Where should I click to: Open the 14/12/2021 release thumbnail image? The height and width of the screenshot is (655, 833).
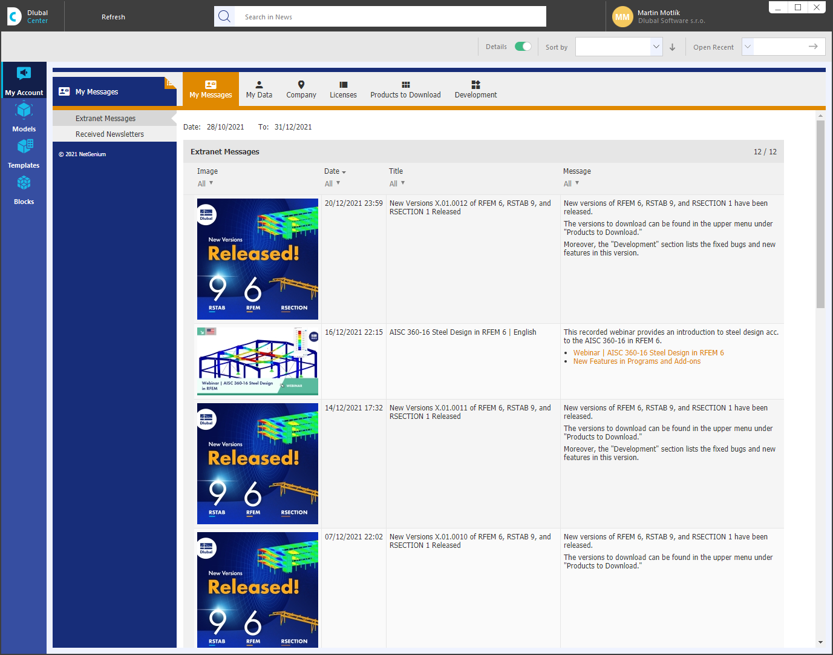[x=258, y=464]
